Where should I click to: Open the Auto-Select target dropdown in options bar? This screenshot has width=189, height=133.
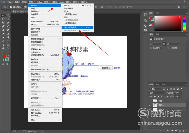pos(25,7)
